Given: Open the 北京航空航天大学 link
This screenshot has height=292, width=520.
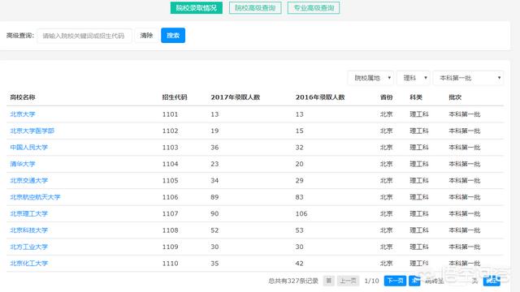Looking at the screenshot, I should tap(35, 197).
